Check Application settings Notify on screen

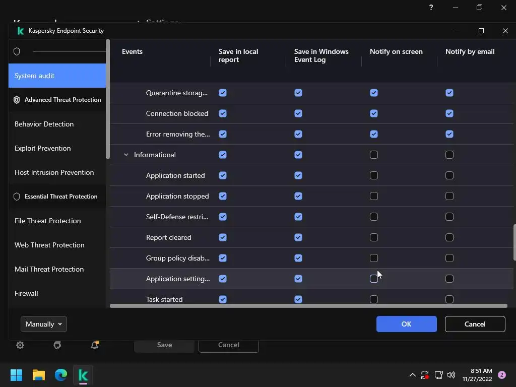pos(374,279)
